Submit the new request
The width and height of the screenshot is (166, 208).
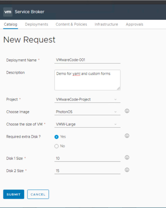coord(14,194)
